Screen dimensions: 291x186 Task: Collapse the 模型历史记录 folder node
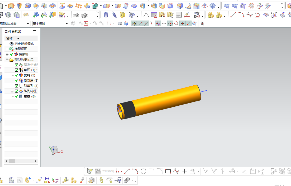point(7,60)
